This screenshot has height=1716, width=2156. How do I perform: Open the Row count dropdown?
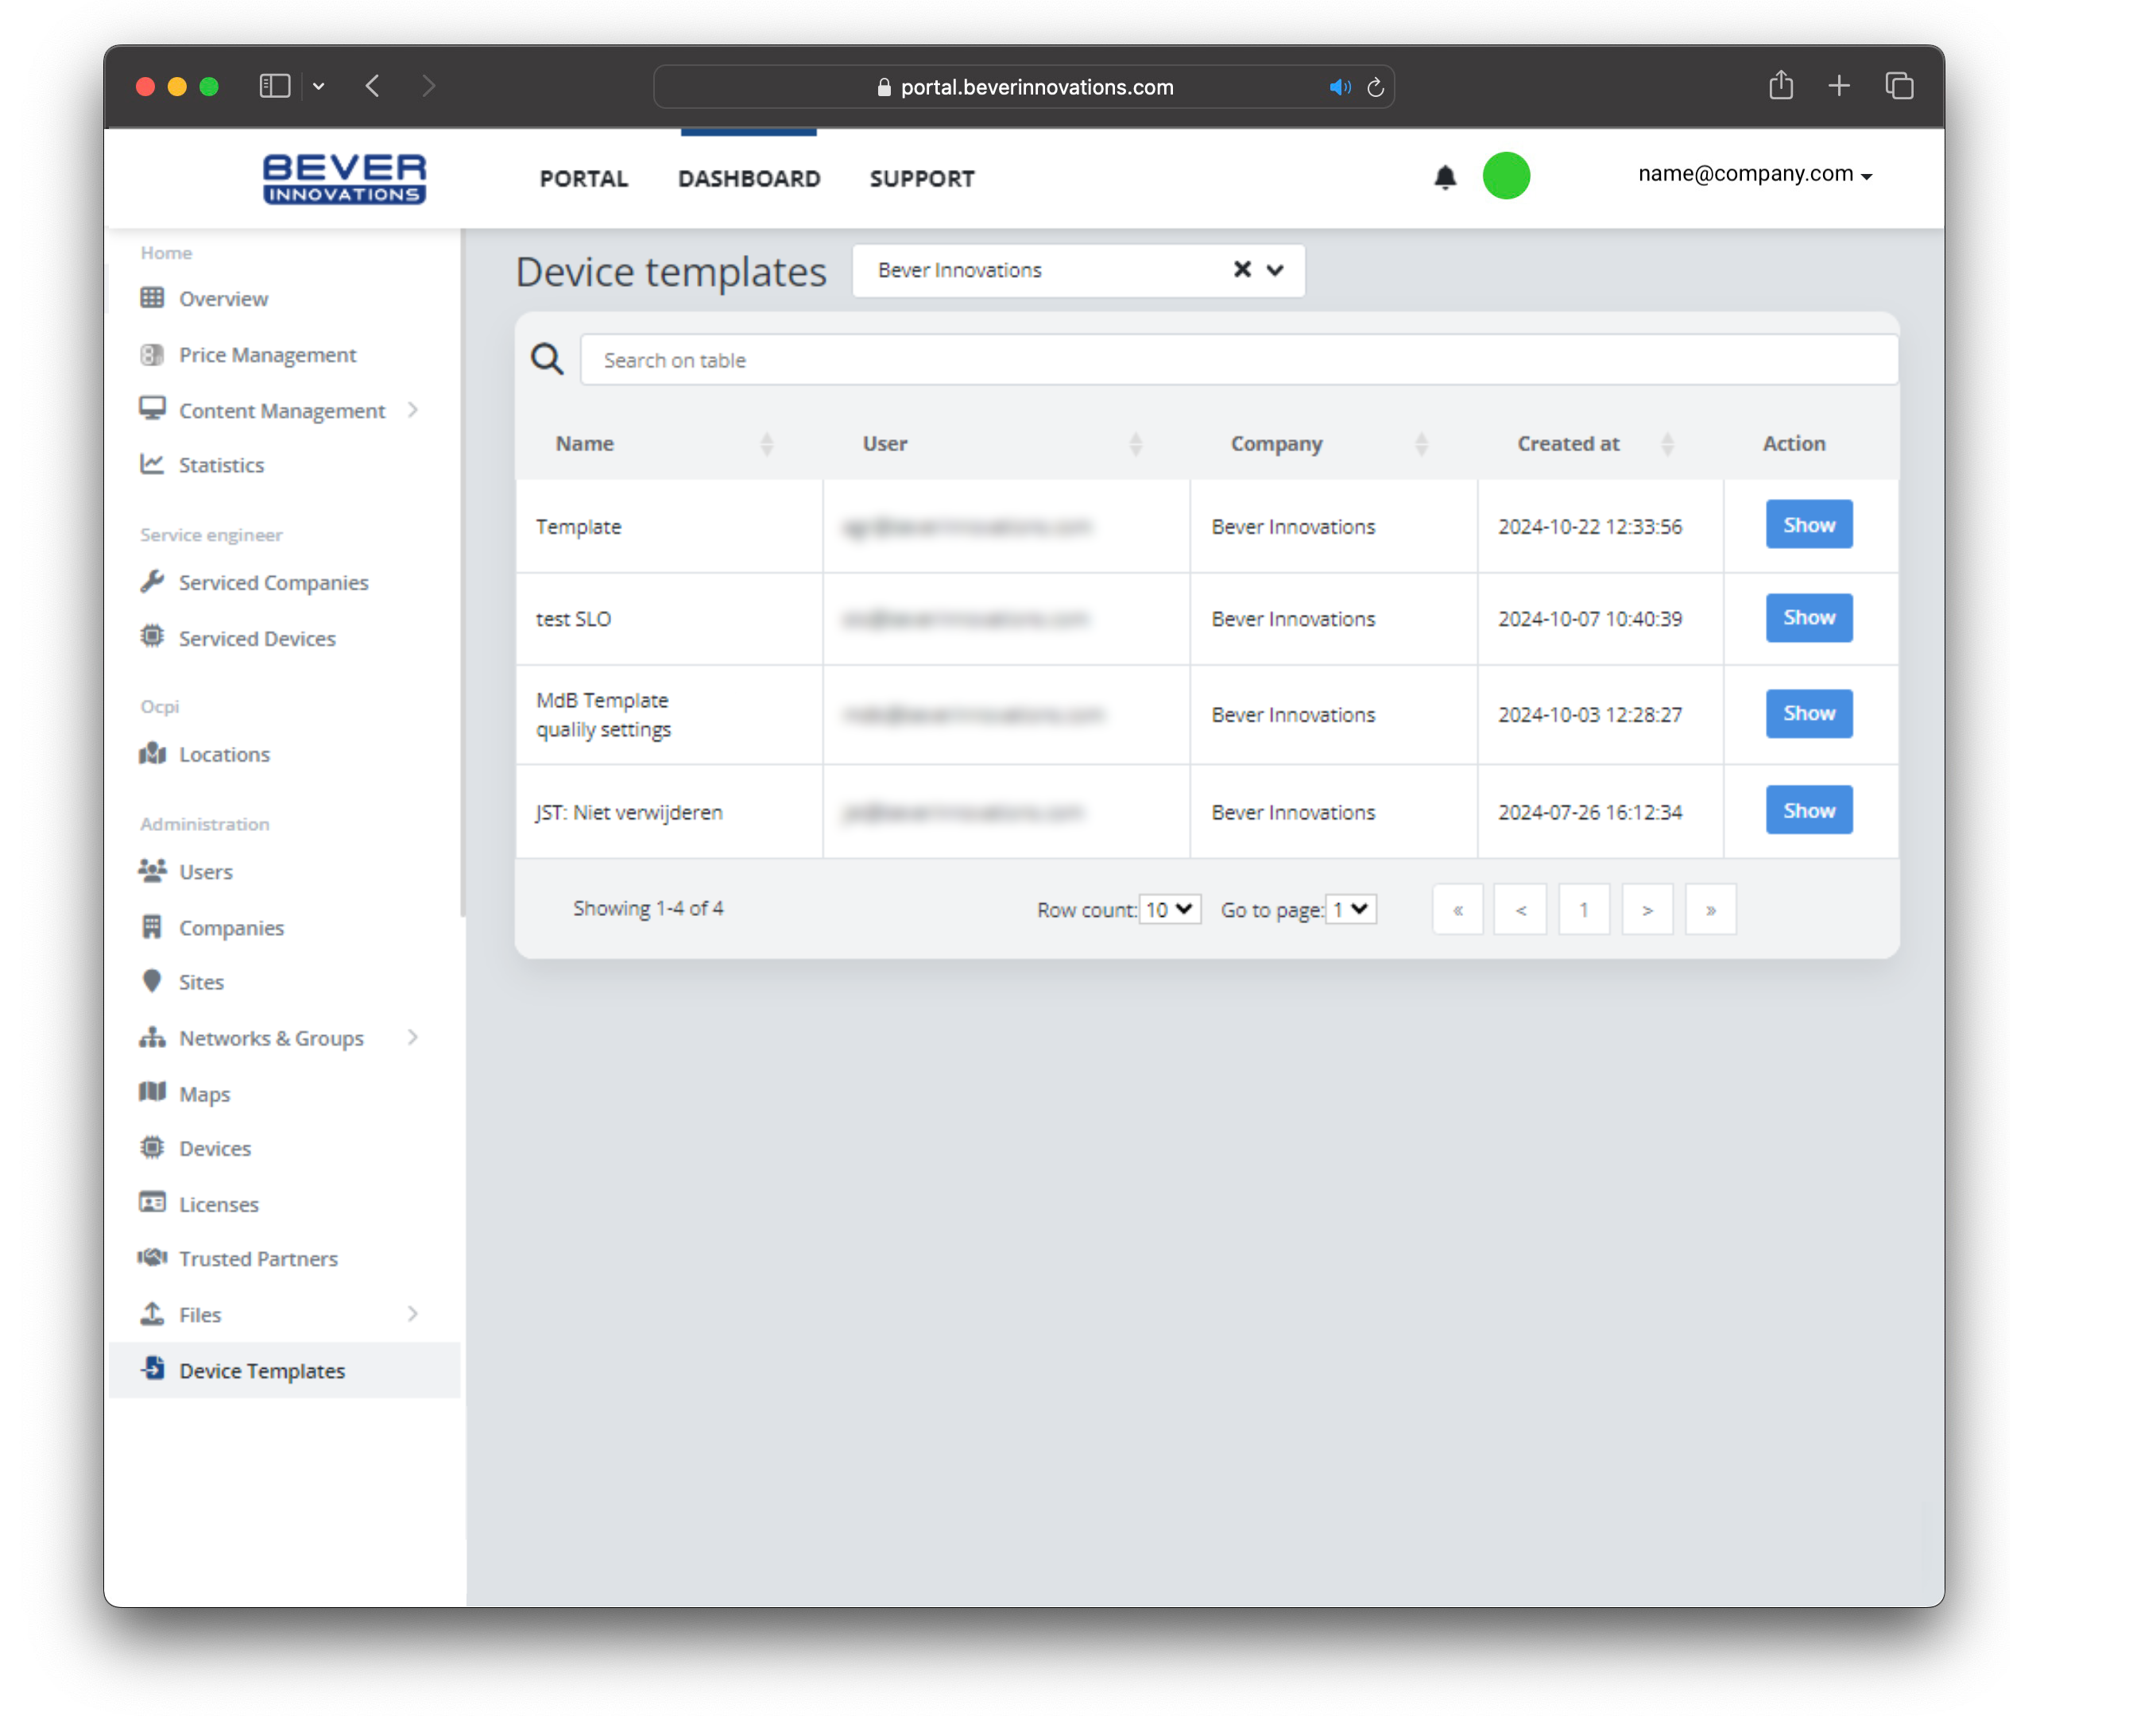coord(1169,910)
